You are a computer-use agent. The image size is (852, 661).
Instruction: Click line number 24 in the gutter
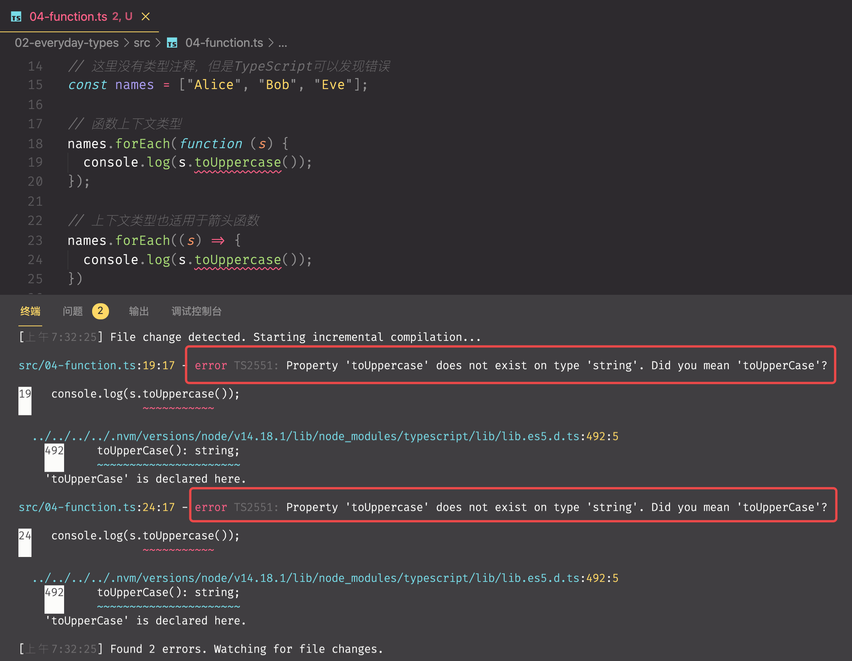point(35,259)
